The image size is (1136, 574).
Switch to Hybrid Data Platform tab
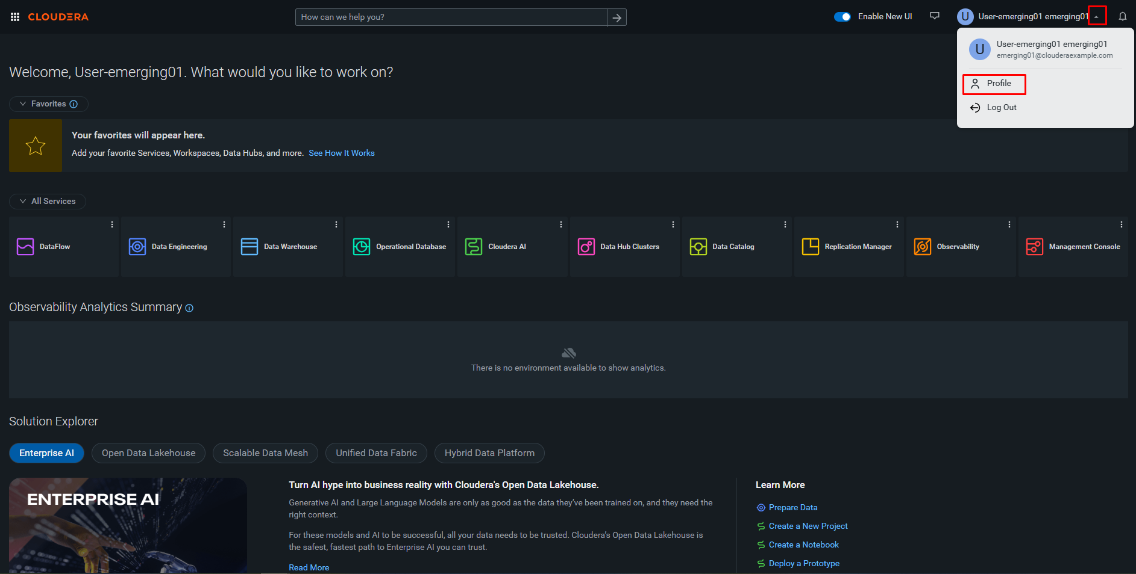pos(489,453)
